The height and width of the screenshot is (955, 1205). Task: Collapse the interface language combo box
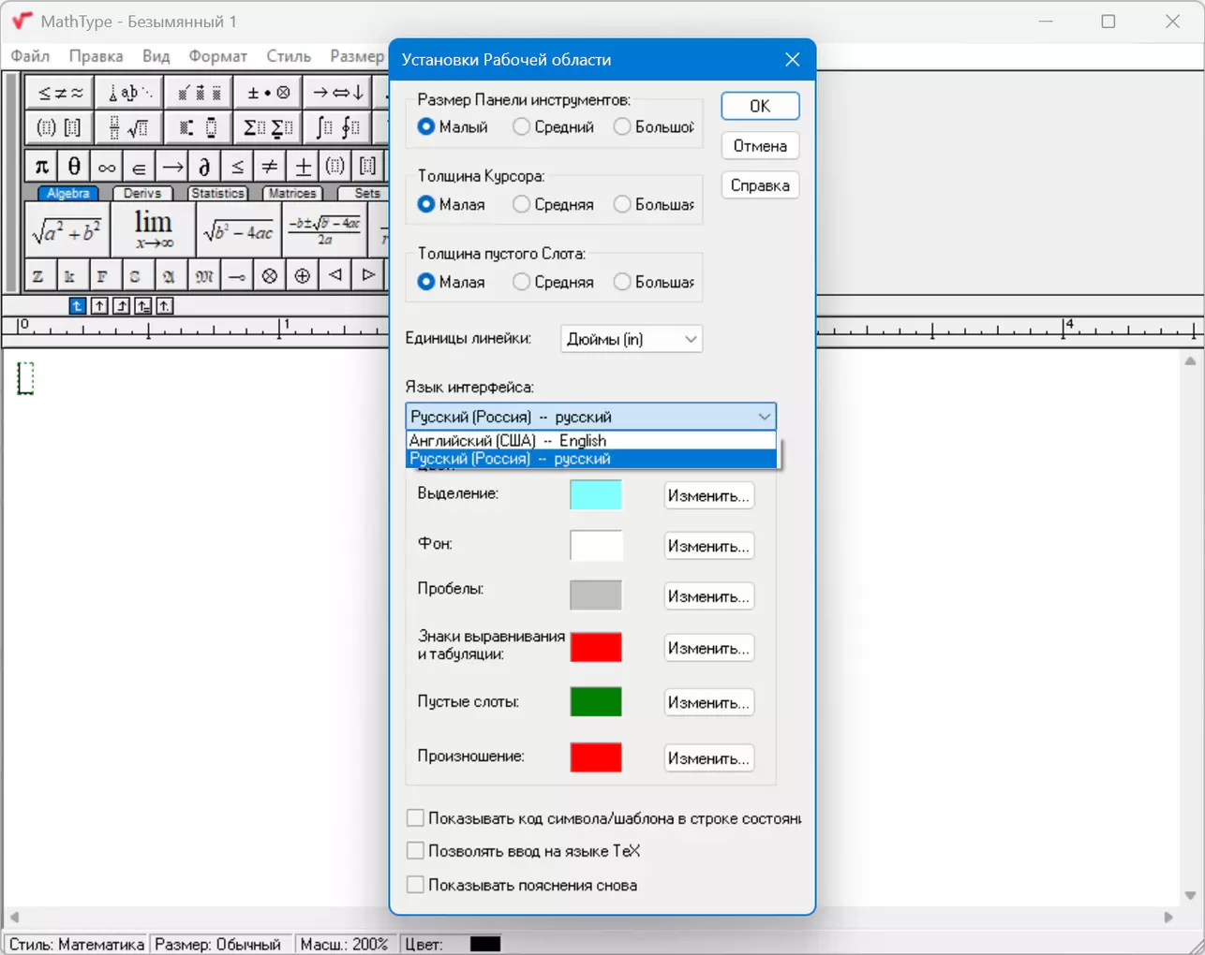tap(765, 417)
